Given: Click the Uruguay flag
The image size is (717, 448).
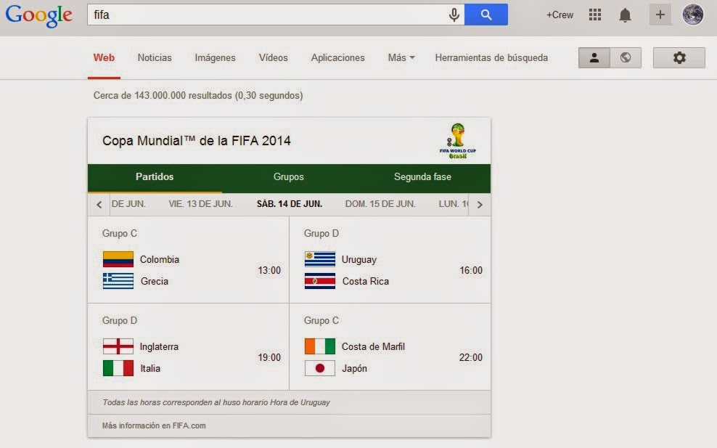Looking at the screenshot, I should point(319,259).
